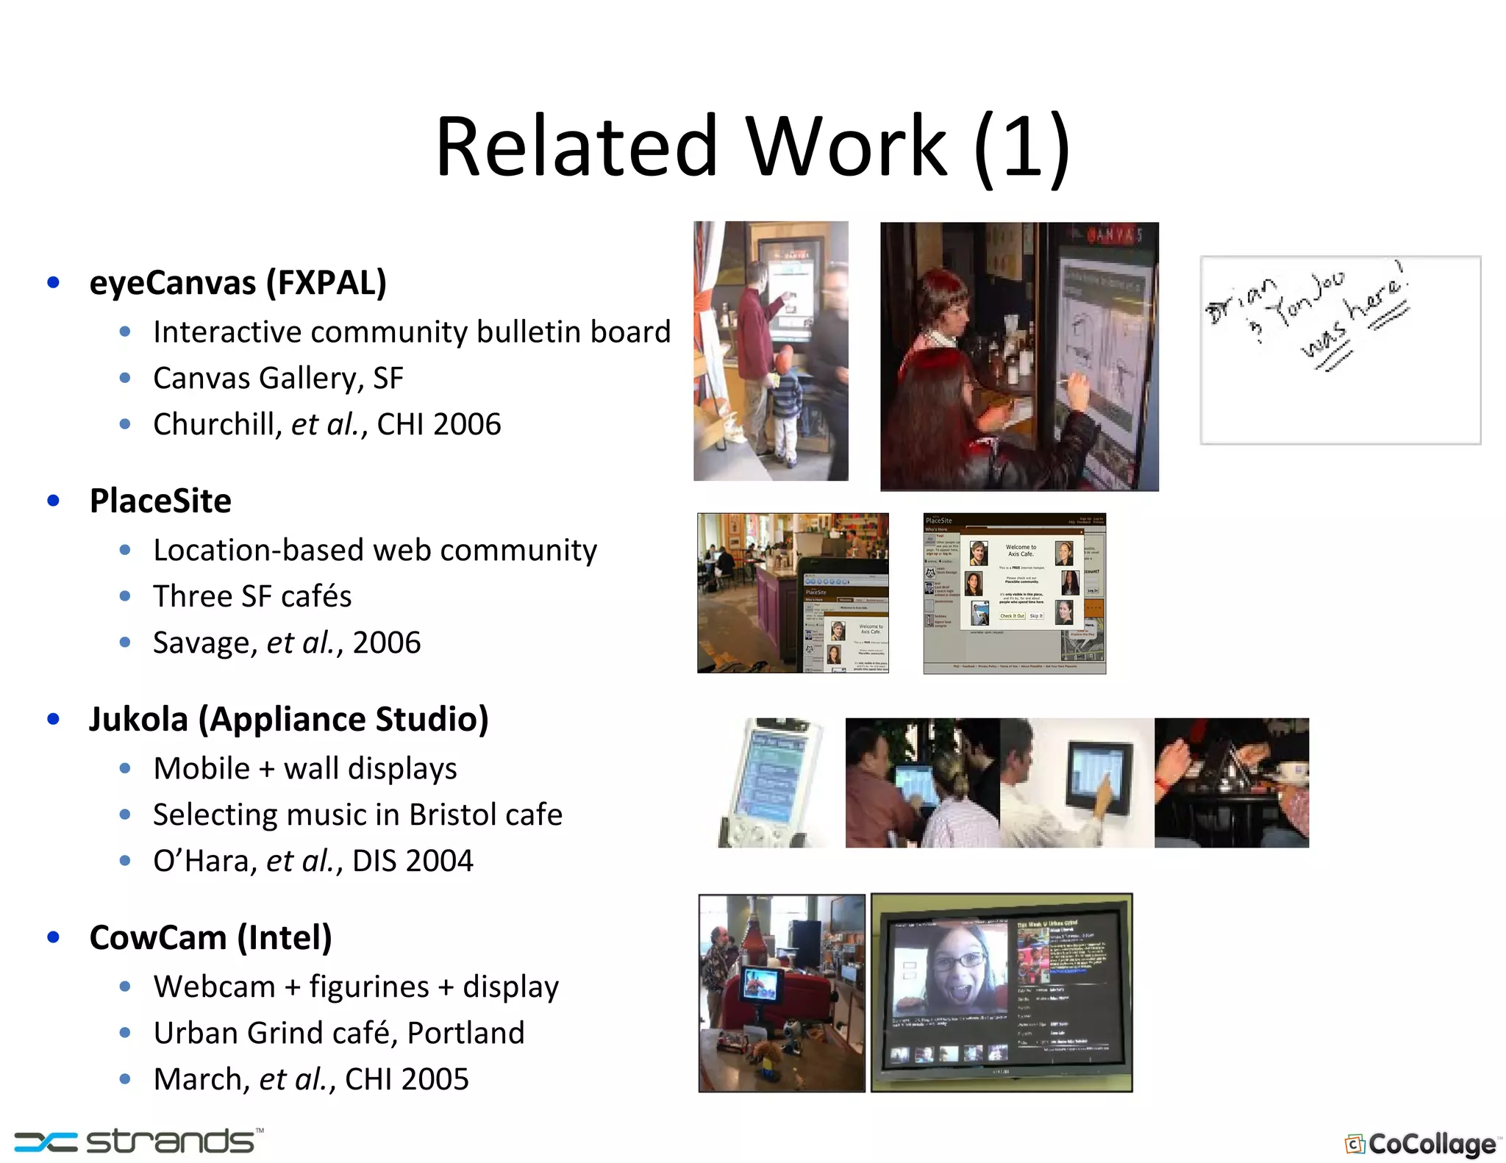The height and width of the screenshot is (1163, 1506).
Task: Click the "O'Hara, et al., DIS 2004" citation
Action: 313,861
